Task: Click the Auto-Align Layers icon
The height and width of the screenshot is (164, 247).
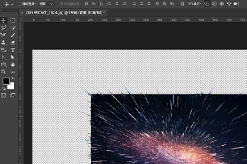Action: point(182,4)
